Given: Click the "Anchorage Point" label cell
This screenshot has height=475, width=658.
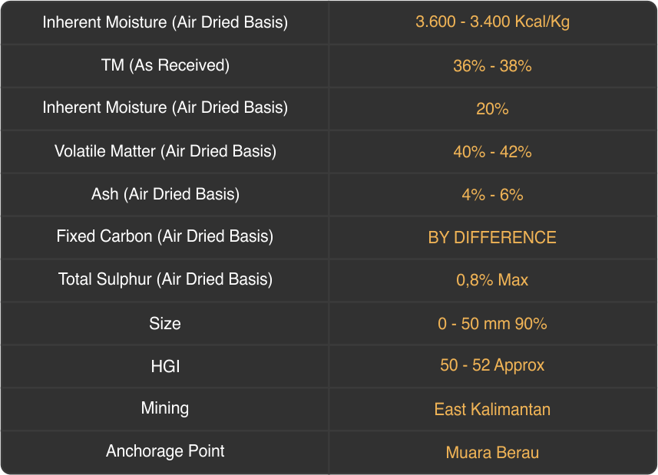Looking at the screenshot, I should (165, 451).
